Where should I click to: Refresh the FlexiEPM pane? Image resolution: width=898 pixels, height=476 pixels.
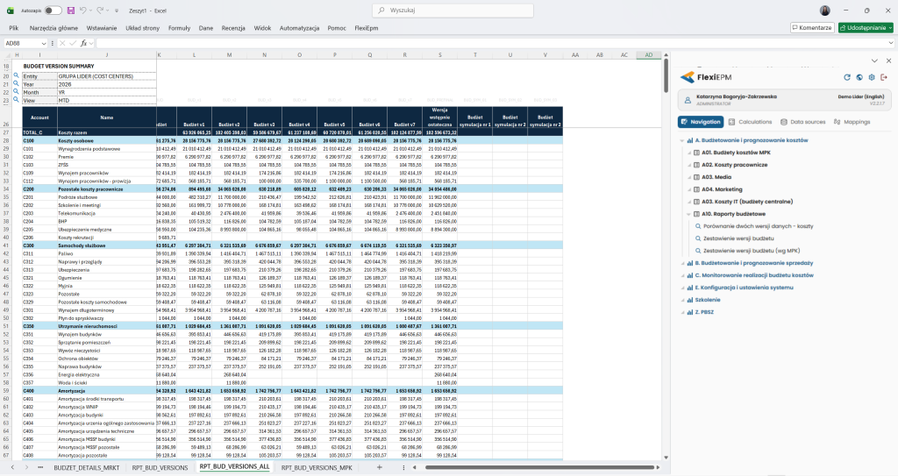pos(847,77)
